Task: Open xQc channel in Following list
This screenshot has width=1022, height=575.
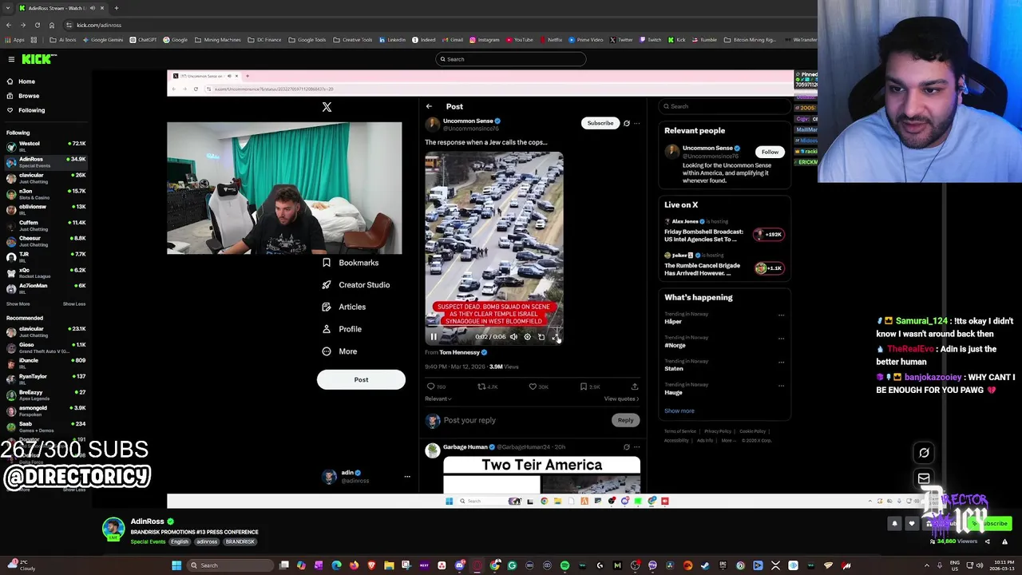Action: pos(46,272)
